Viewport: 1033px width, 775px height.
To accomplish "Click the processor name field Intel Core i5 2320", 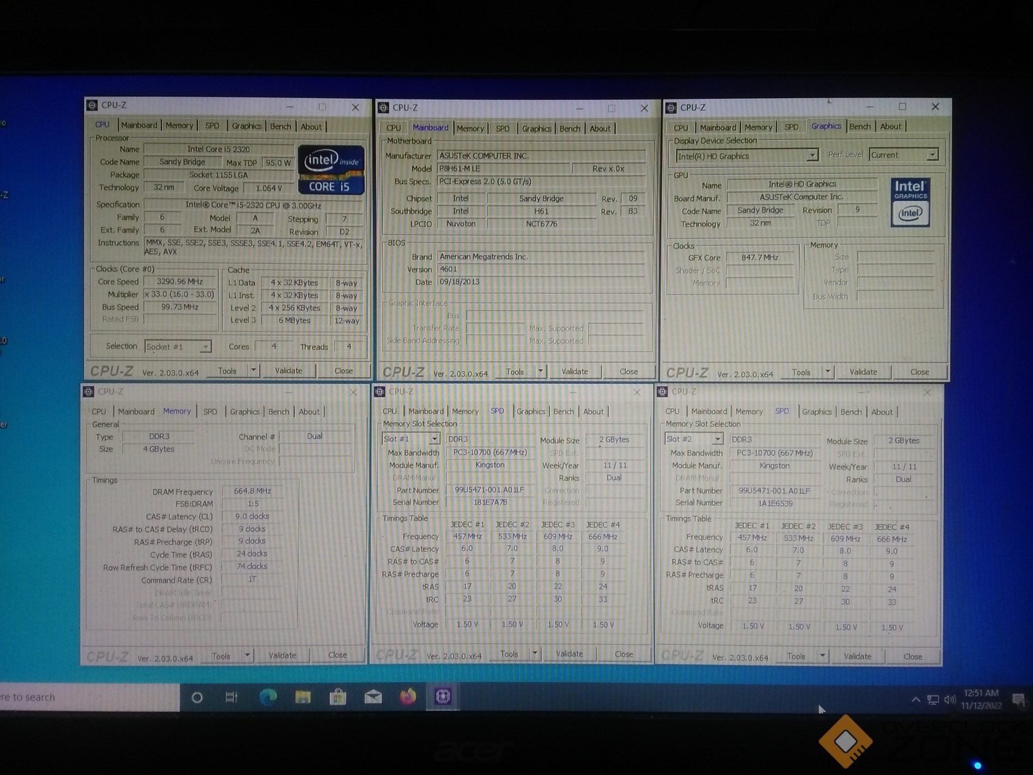I will pos(218,149).
